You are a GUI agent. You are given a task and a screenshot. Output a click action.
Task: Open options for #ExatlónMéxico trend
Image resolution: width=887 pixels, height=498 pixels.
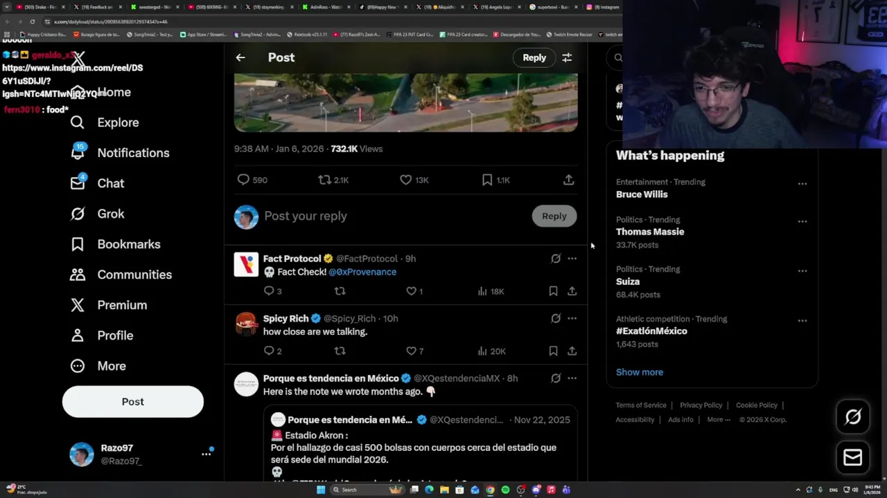click(802, 321)
